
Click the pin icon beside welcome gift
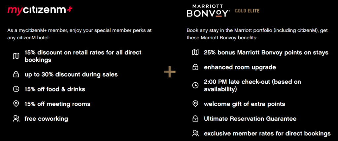pyautogui.click(x=195, y=104)
